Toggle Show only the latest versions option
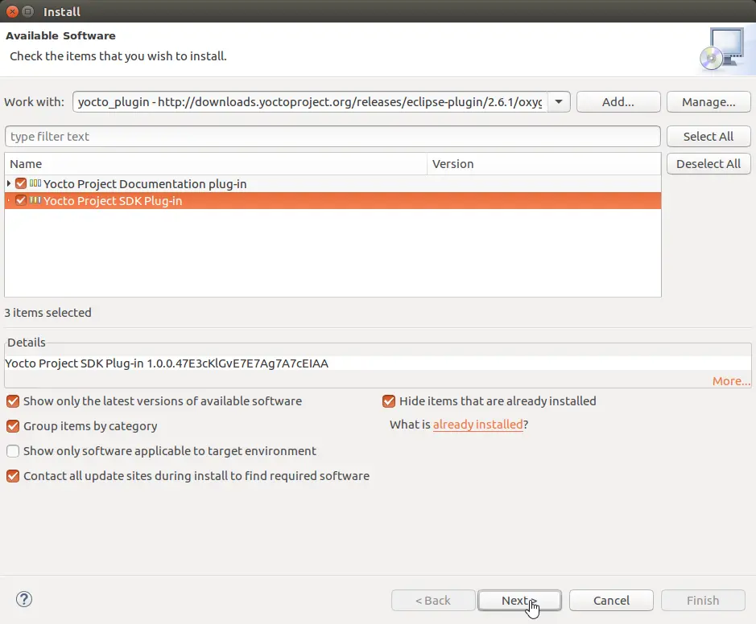The width and height of the screenshot is (756, 624). point(13,401)
